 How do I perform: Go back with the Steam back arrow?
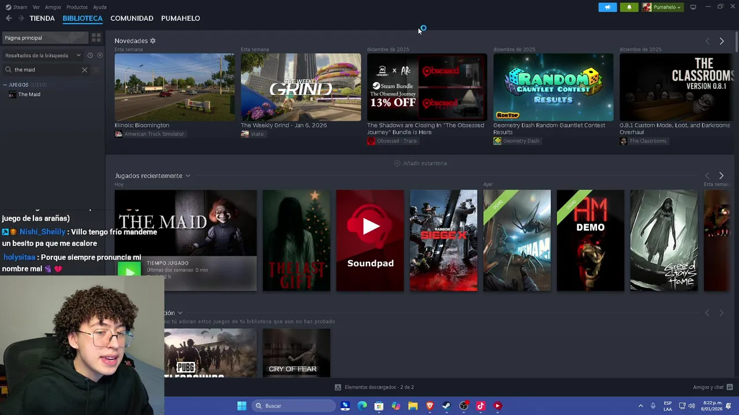coord(9,18)
